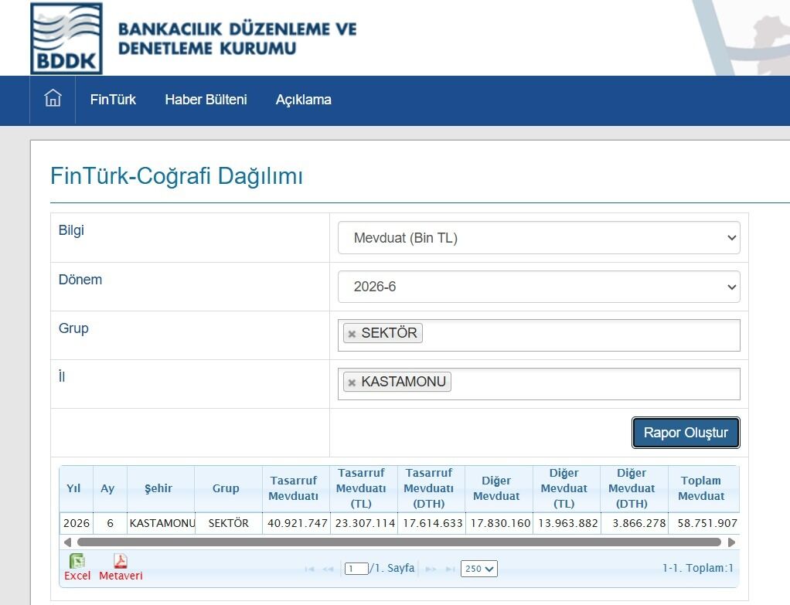Click inside the İl selection field

(x=539, y=384)
